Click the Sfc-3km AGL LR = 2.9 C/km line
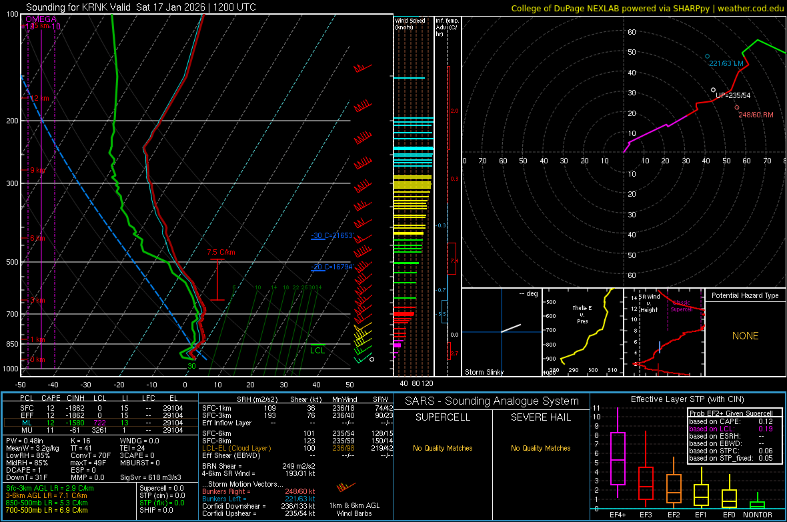This screenshot has height=522, width=787. [x=50, y=489]
